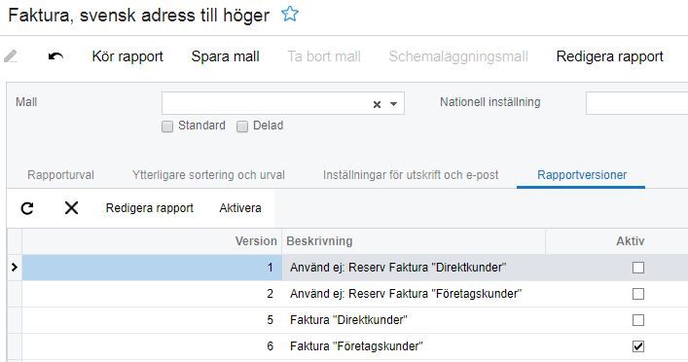Click Kör rapport button
688x362 pixels.
click(x=127, y=56)
